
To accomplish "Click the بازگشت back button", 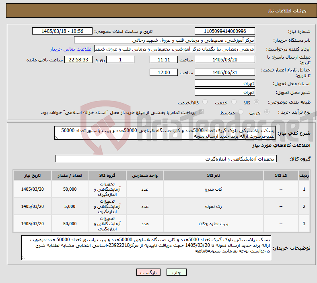I will [x=148, y=272].
